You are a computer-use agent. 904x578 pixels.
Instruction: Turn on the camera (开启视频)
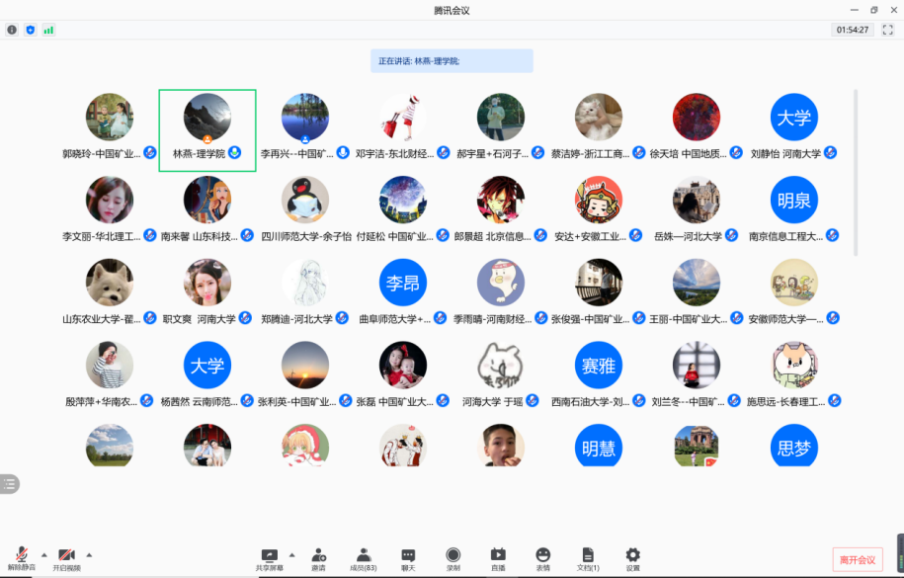(x=66, y=559)
